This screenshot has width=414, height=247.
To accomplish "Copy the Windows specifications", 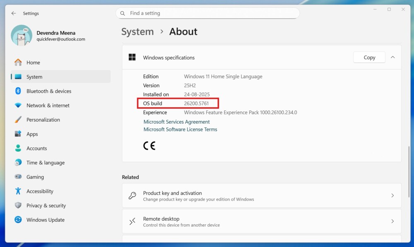I will 369,57.
